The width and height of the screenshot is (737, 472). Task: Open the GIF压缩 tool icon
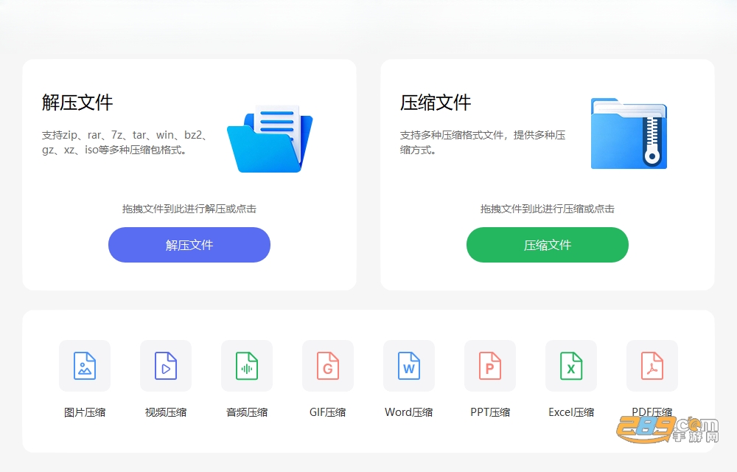click(328, 366)
